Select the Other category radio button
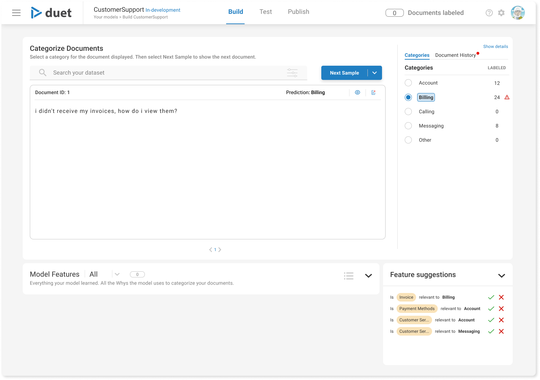The image size is (540, 380). point(408,140)
